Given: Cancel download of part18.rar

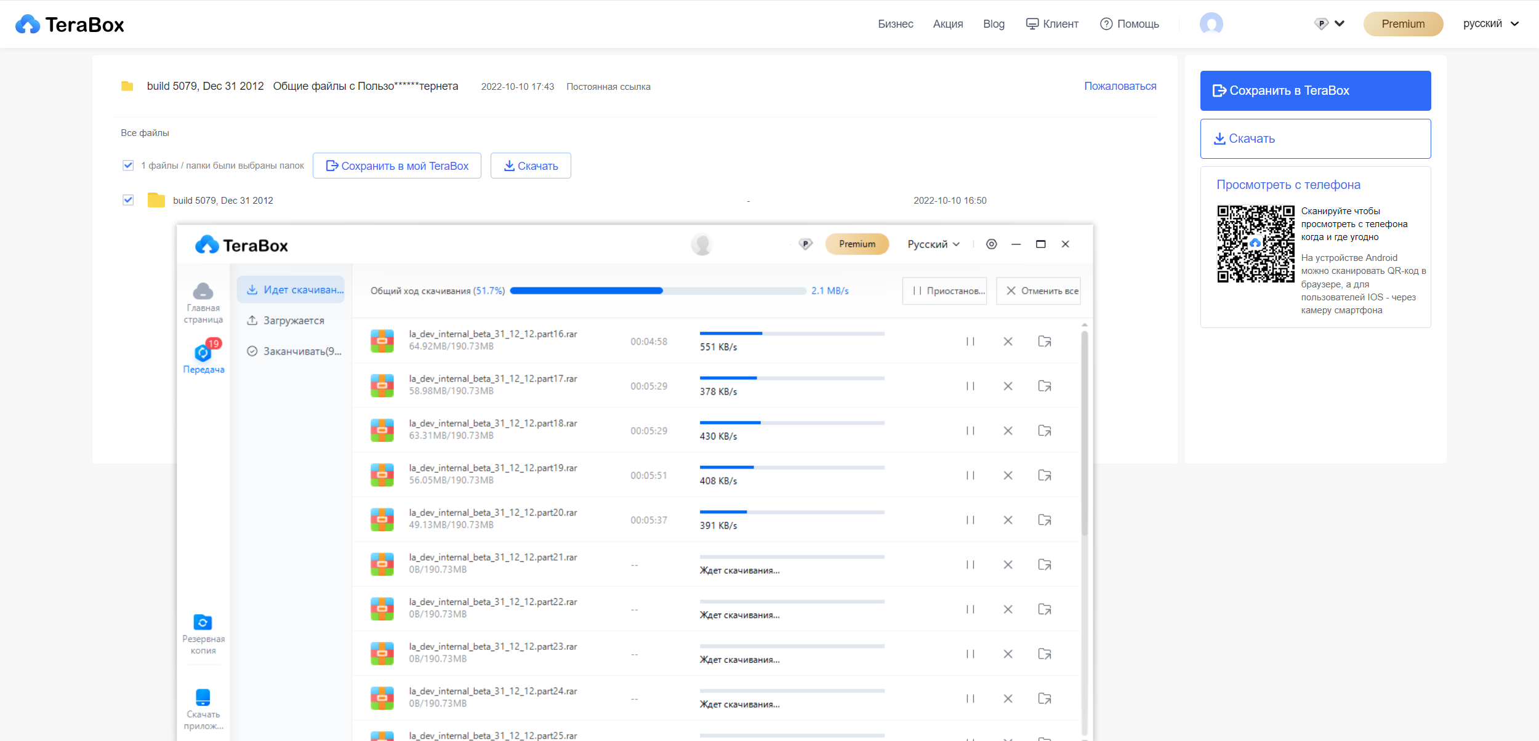Looking at the screenshot, I should click(x=1008, y=431).
